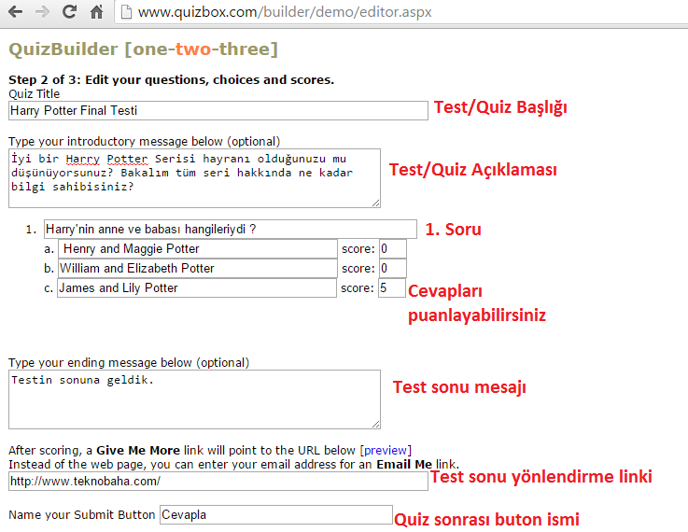Reload the page with refresh icon

(x=69, y=11)
